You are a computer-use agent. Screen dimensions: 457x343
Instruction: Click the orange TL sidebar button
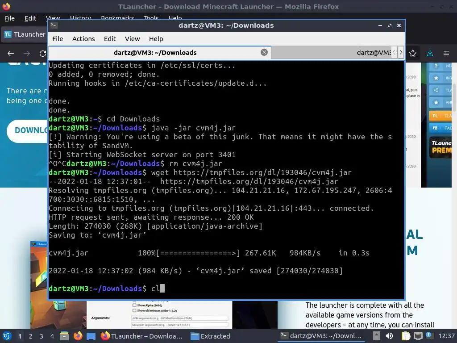pyautogui.click(x=440, y=116)
